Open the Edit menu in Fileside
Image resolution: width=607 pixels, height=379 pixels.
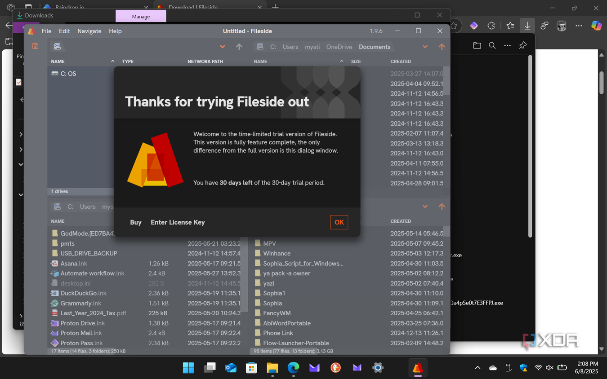pos(64,31)
